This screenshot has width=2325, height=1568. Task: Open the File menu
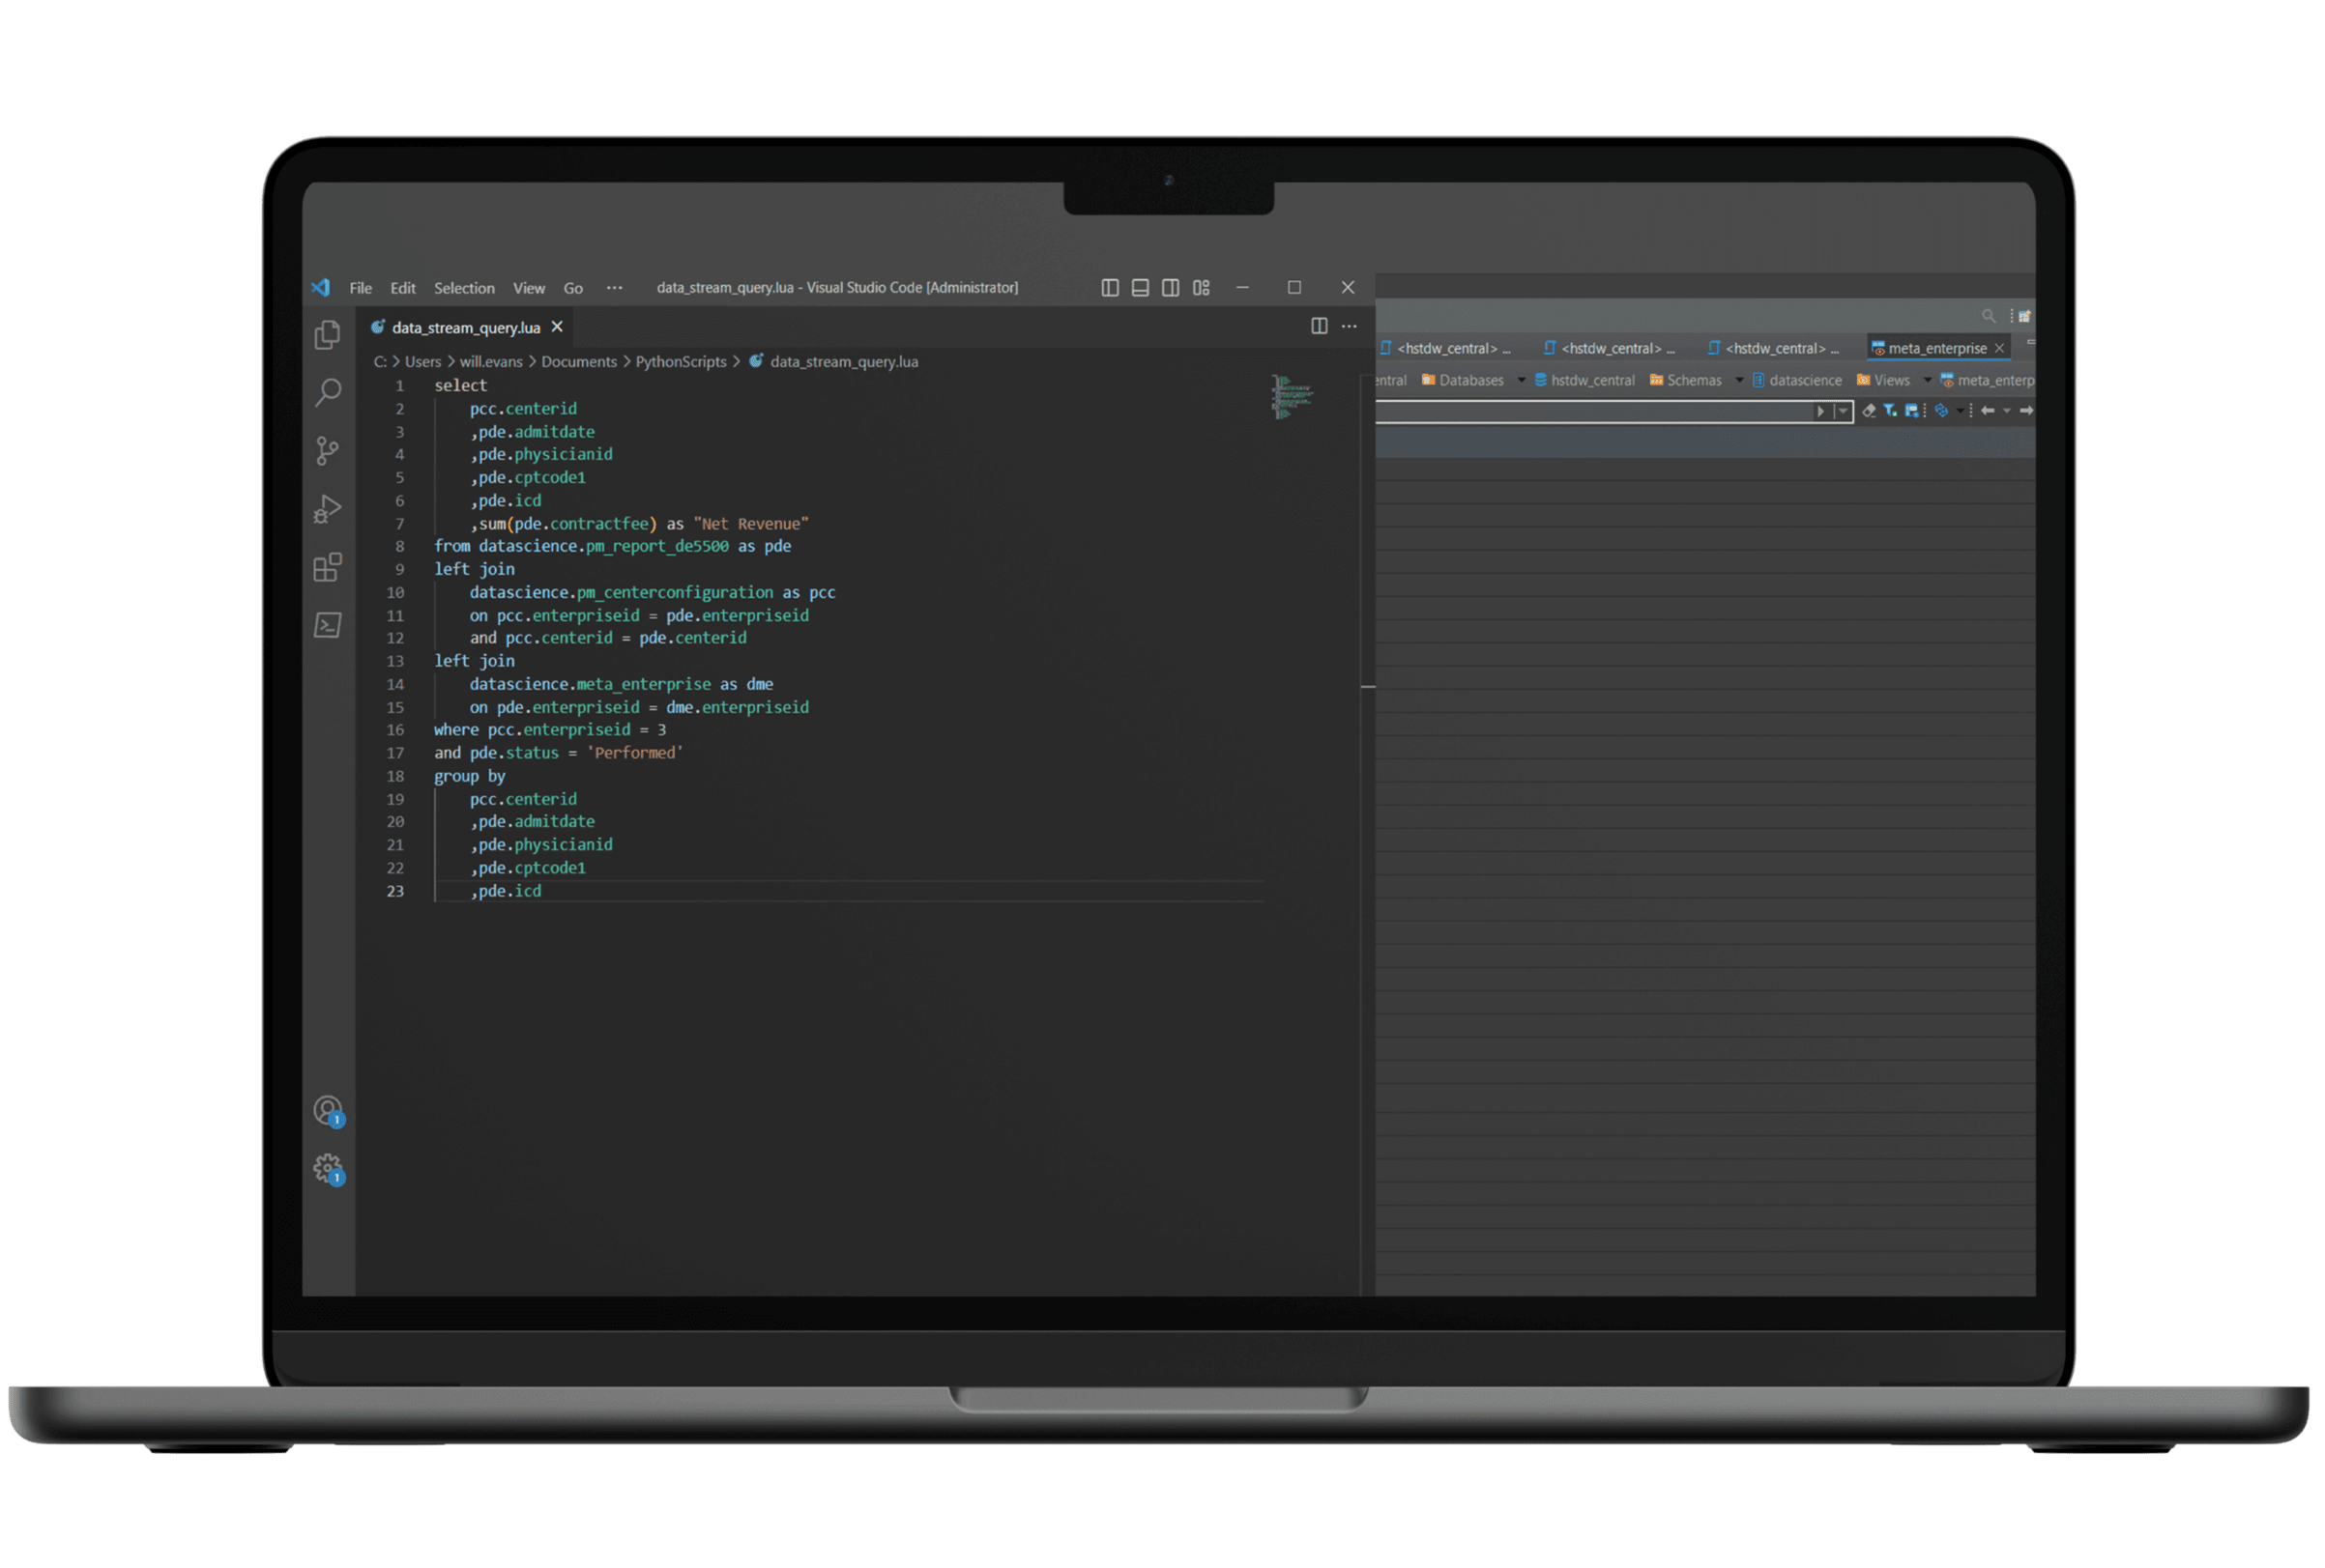pyautogui.click(x=361, y=288)
